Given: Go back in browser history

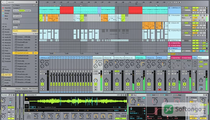Looking at the screenshot, I should (x=3, y=2).
